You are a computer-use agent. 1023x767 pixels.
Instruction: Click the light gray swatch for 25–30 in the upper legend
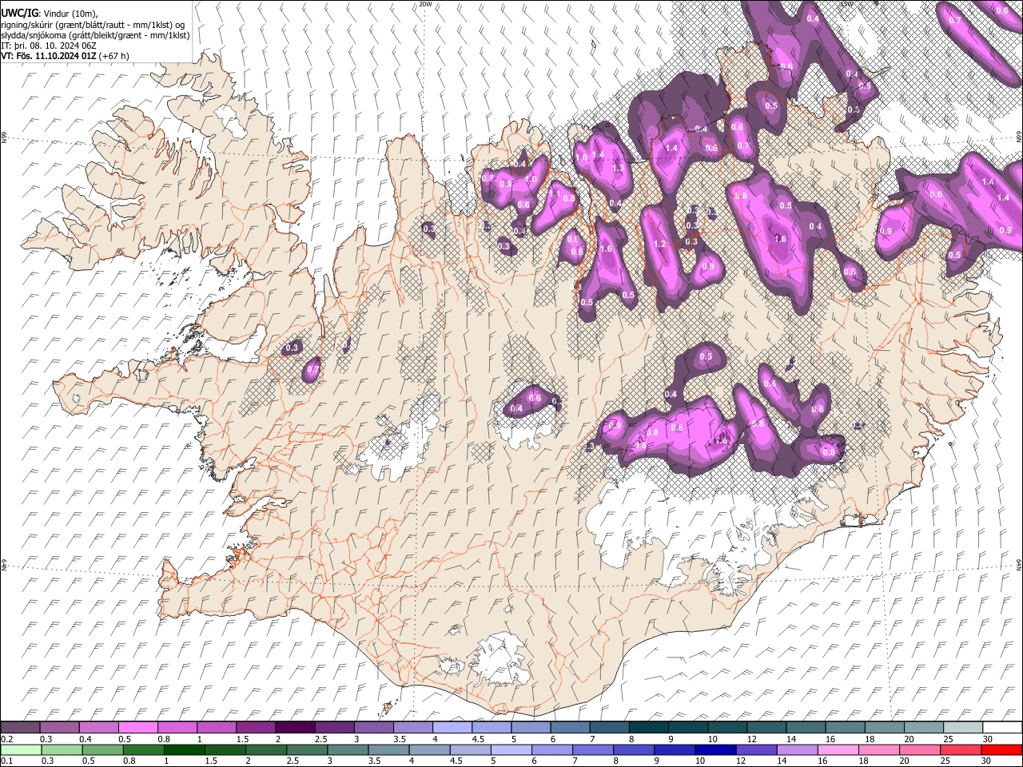[x=962, y=727]
